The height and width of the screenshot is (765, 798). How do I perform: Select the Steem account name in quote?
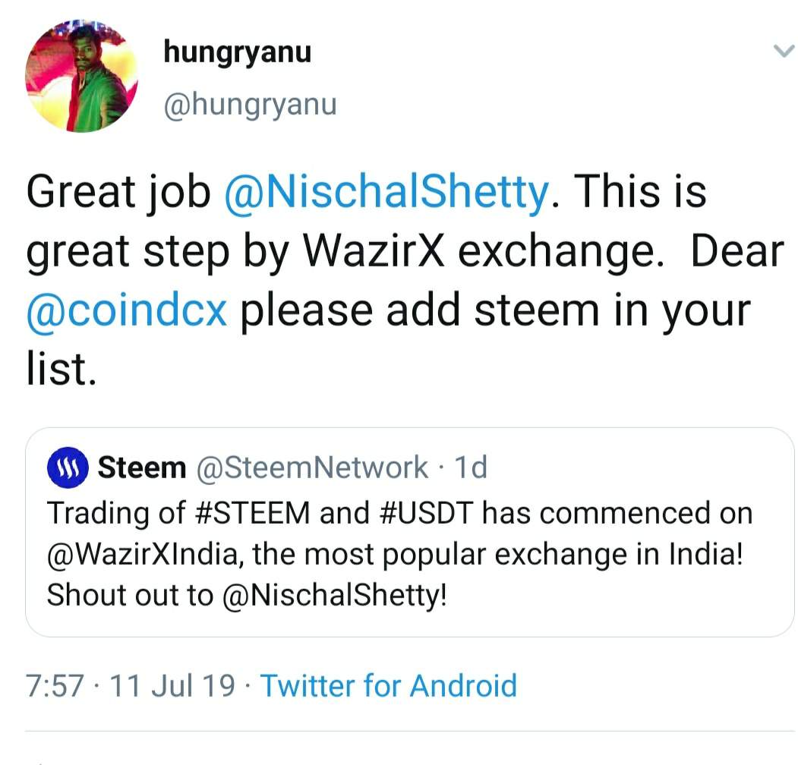[x=142, y=468]
